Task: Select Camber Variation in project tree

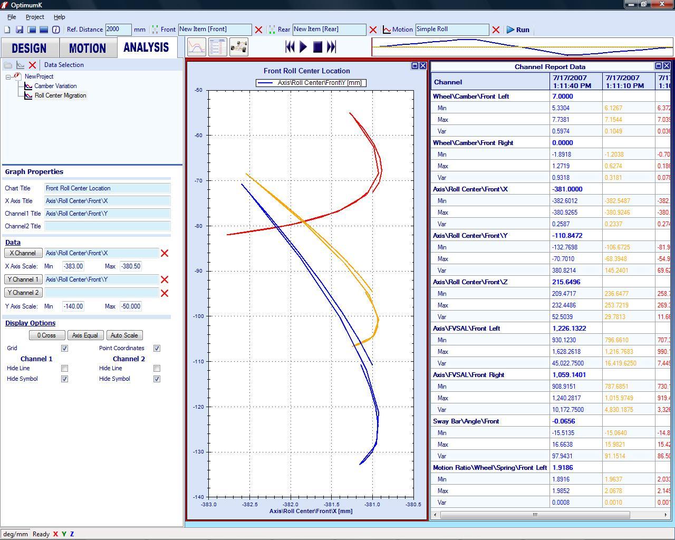Action: [x=55, y=86]
